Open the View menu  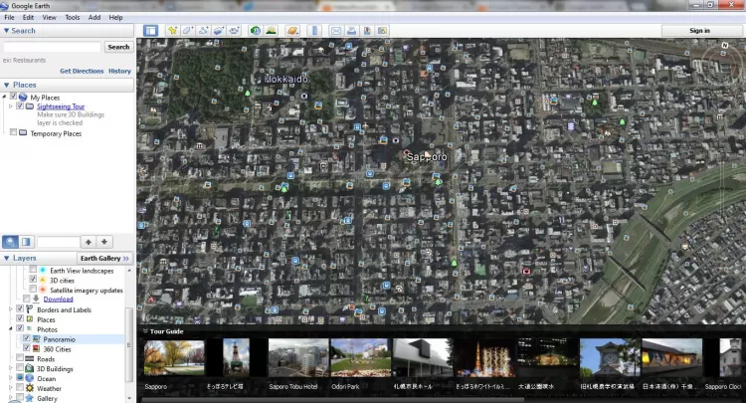pos(49,17)
